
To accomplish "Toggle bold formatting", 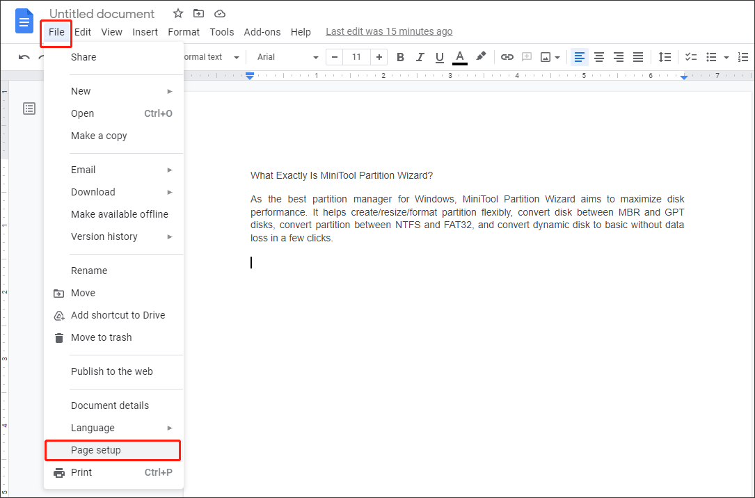I will tap(400, 57).
